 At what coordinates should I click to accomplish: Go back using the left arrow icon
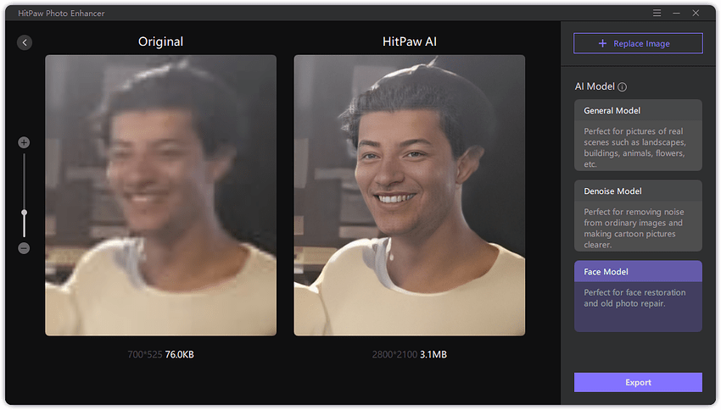[25, 42]
